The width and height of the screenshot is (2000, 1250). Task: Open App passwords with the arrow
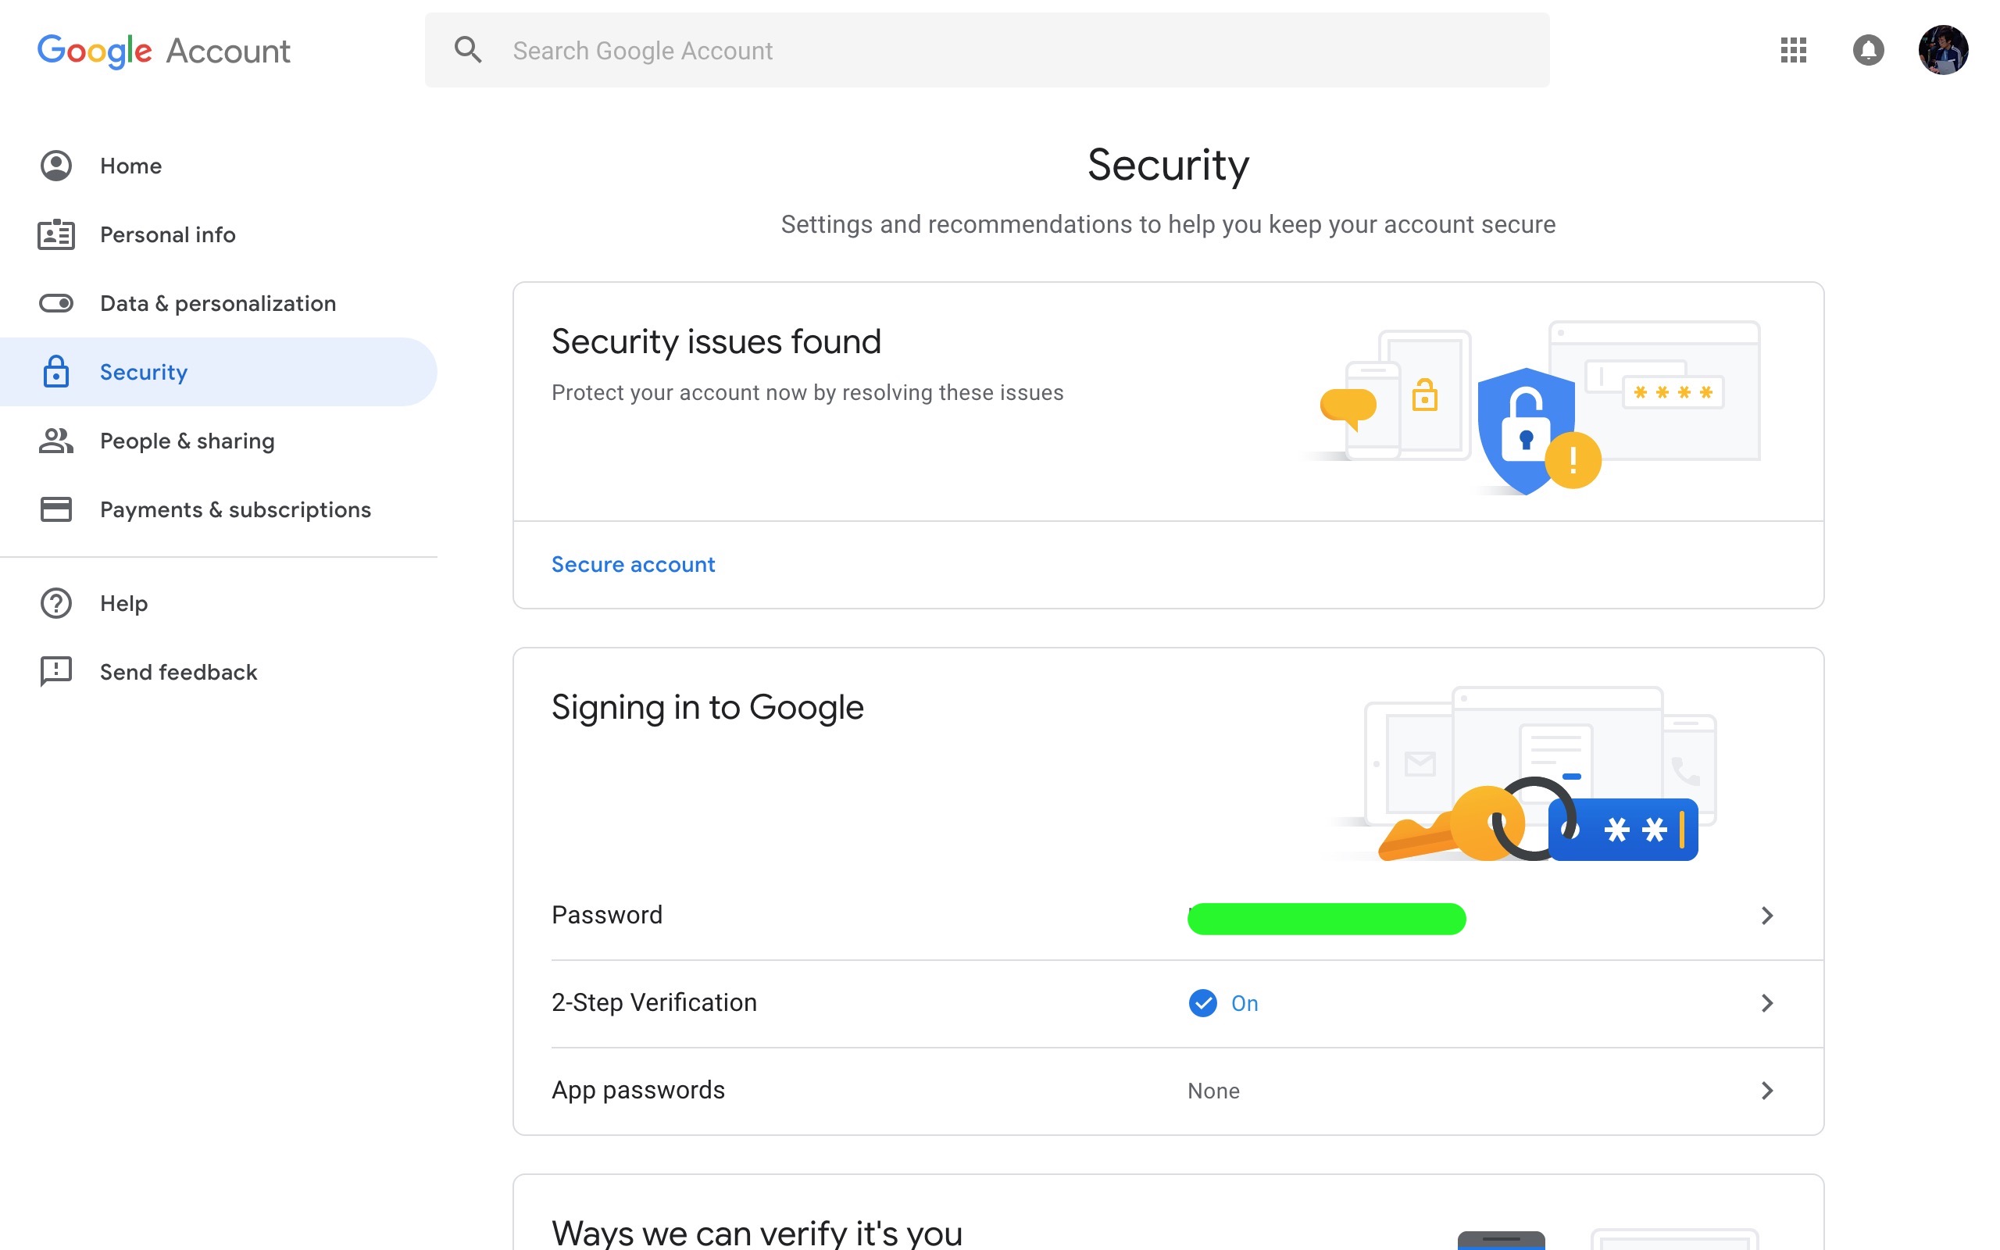point(1768,1091)
